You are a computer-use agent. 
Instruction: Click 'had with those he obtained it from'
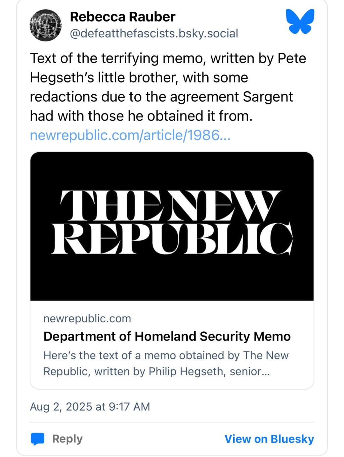[141, 116]
